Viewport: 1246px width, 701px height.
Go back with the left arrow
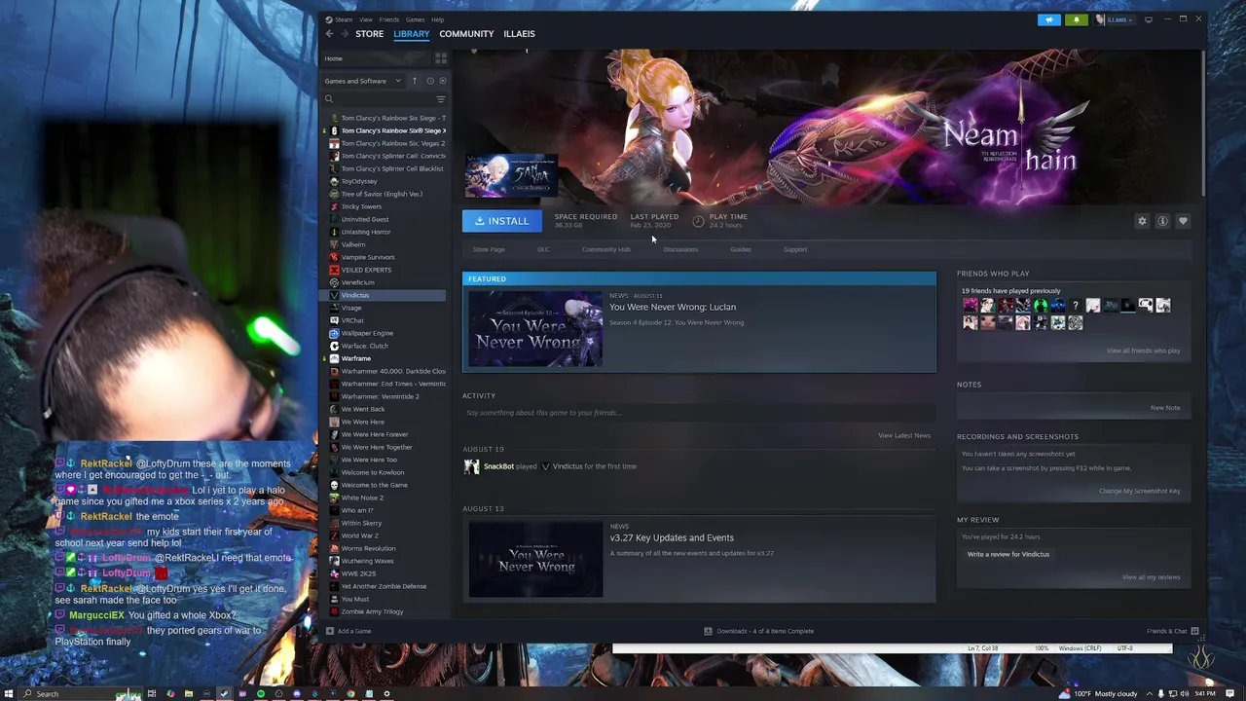click(329, 34)
